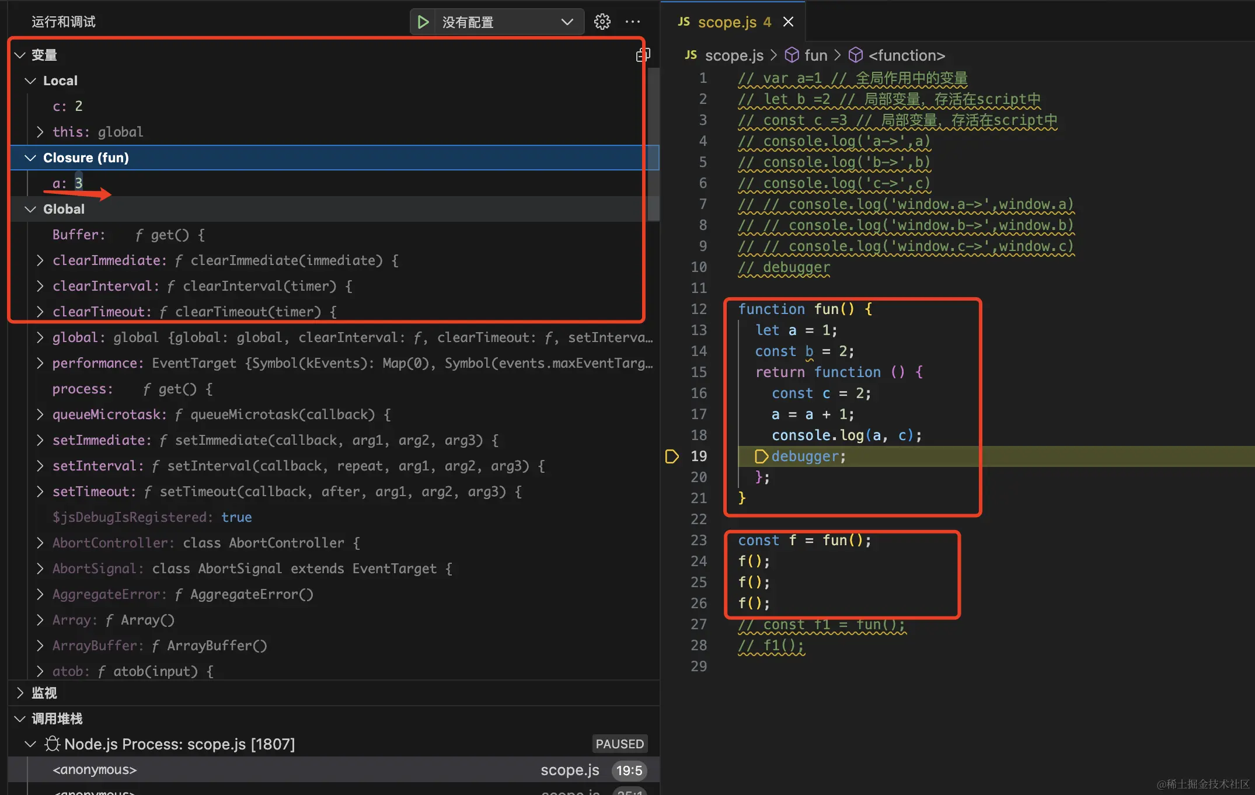Click the fun symbol icon in breadcrumb
This screenshot has width=1255, height=795.
point(792,55)
